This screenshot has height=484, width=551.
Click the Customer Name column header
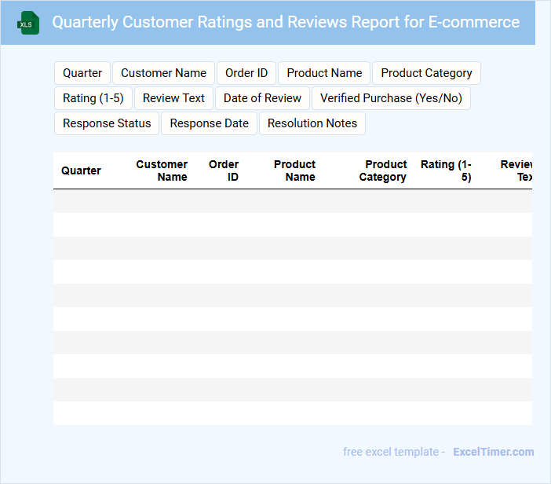point(162,170)
